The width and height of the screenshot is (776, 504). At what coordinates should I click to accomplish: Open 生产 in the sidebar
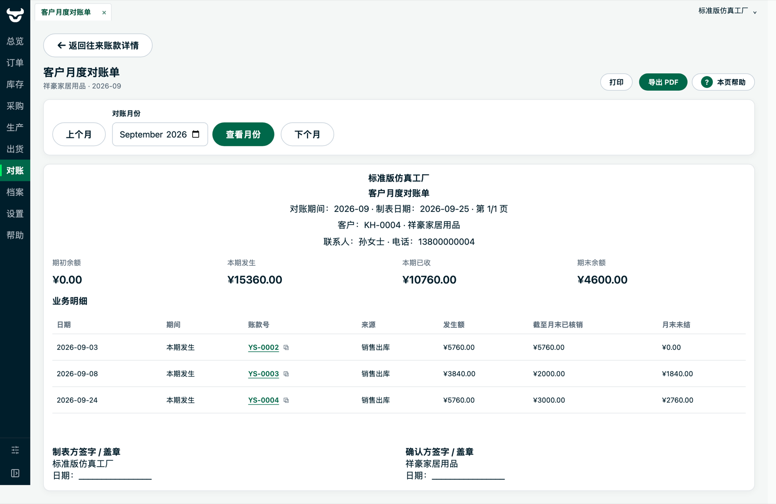tap(15, 128)
